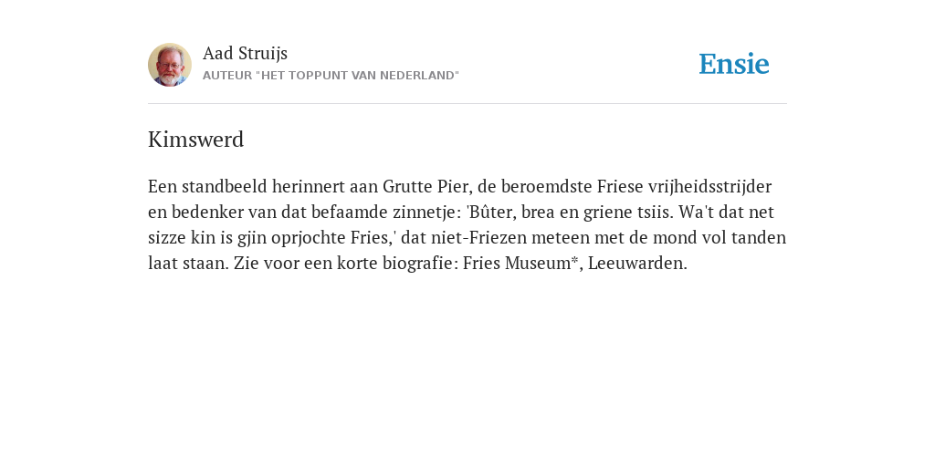This screenshot has height=467, width=935.
Task: Click the word 'Leeuwarden' ending the paragraph
Action: pos(636,264)
